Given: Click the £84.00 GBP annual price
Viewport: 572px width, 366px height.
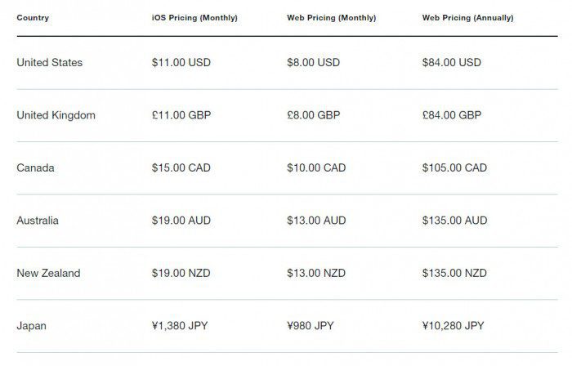Looking at the screenshot, I should [x=452, y=115].
